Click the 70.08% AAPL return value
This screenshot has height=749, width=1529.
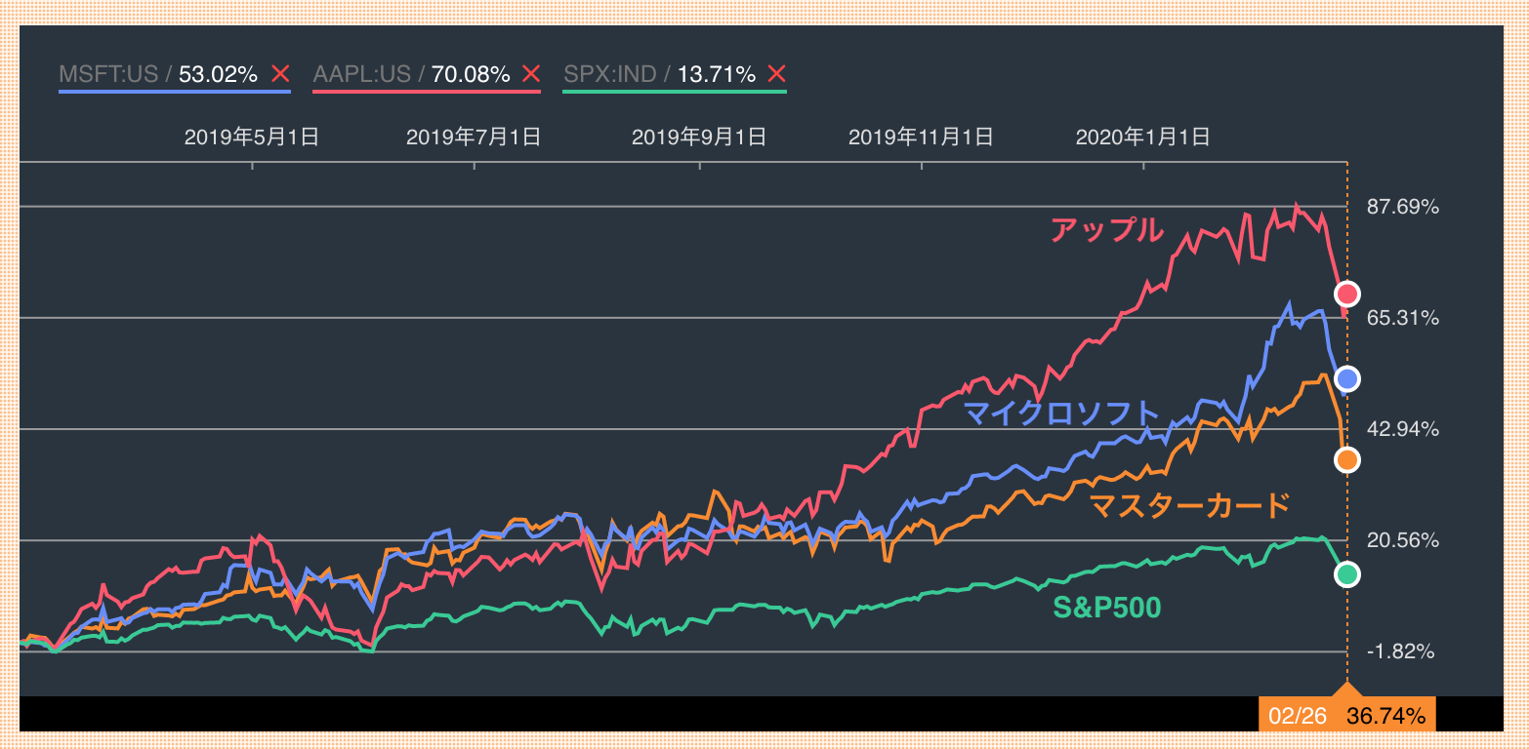471,74
